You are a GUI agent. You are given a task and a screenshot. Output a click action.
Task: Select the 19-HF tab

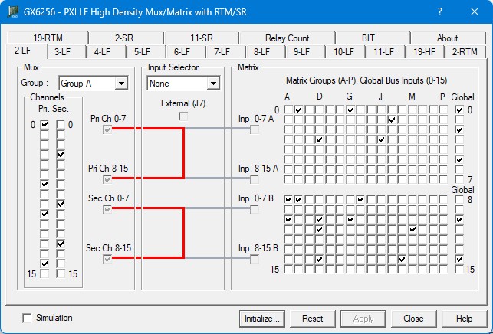424,51
